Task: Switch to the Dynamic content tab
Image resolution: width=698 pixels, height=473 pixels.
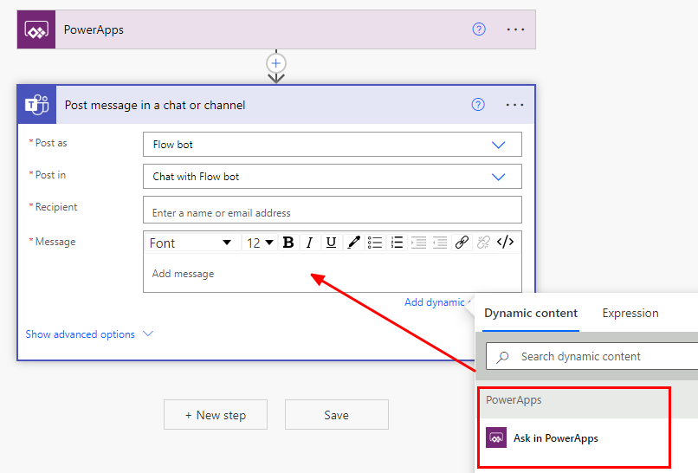Action: pyautogui.click(x=531, y=313)
